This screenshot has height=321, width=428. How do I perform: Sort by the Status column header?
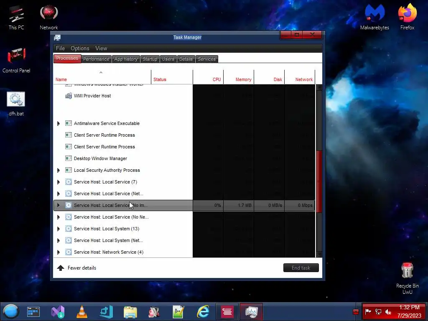(x=172, y=77)
